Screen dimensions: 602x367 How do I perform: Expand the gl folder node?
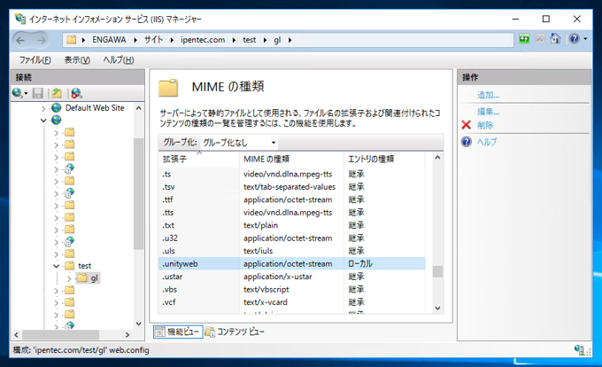click(69, 278)
